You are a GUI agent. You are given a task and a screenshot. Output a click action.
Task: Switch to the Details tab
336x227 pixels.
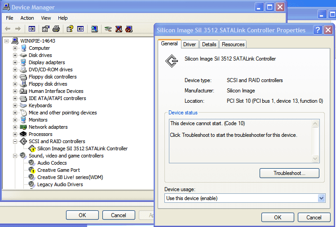pos(209,44)
